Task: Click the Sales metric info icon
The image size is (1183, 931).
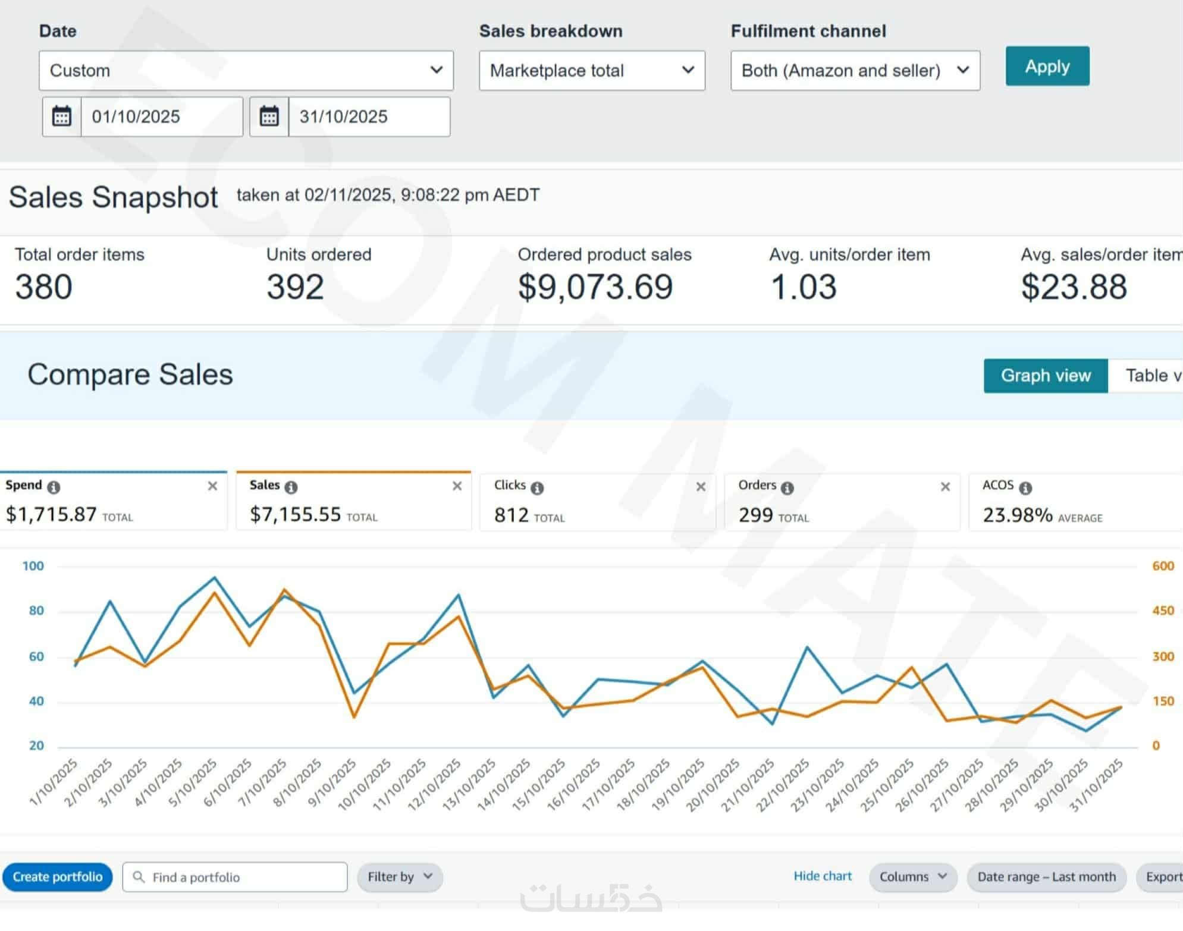Action: pos(291,487)
